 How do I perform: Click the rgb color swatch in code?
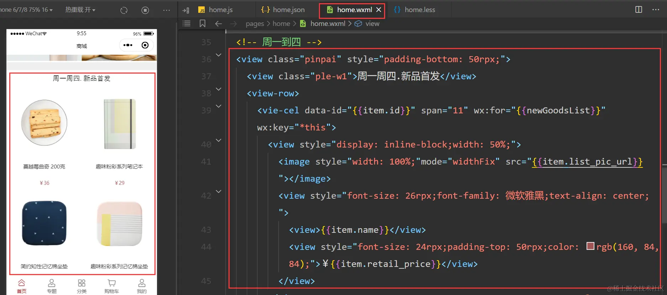pos(590,246)
